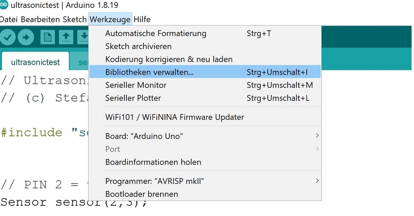Image resolution: width=414 pixels, height=216 pixels.
Task: Expand the Port submenu arrow
Action: [317, 149]
